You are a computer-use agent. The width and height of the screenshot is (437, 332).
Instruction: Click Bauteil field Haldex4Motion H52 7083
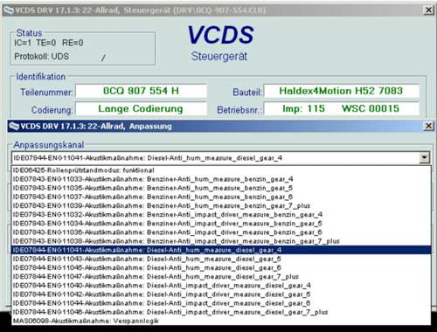pyautogui.click(x=342, y=91)
